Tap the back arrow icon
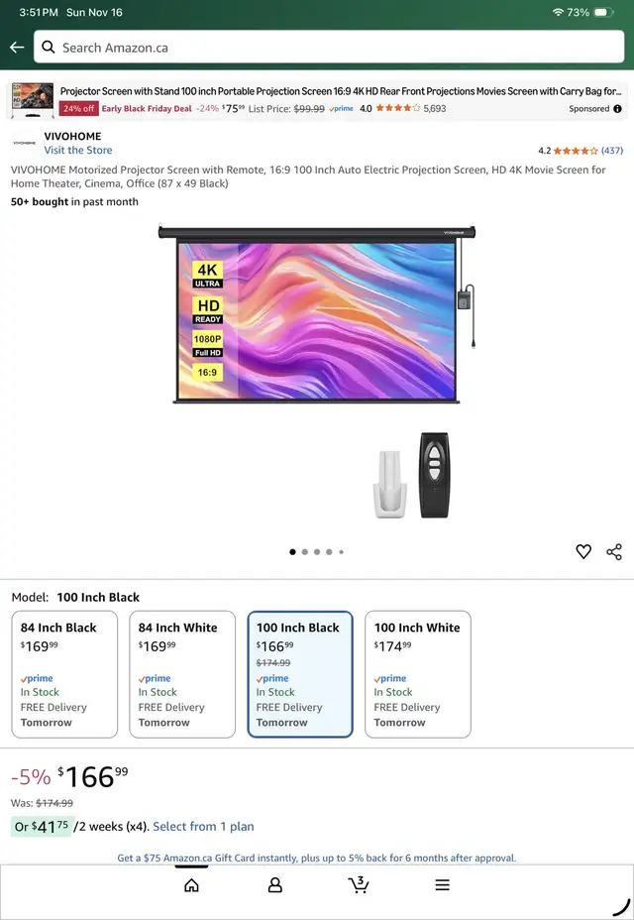634x920 pixels. [x=17, y=48]
